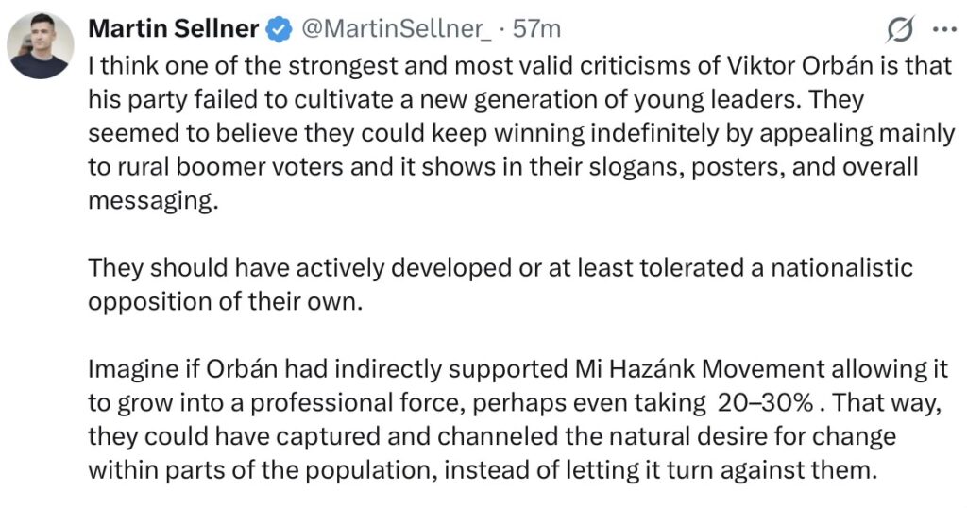
Task: Click the paragraph about nationalistic opposition
Action: click(x=500, y=282)
